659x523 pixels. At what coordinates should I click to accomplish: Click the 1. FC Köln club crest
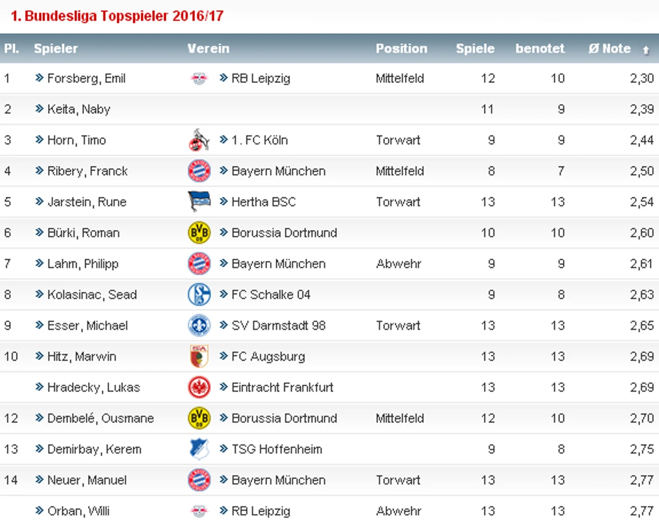(199, 140)
